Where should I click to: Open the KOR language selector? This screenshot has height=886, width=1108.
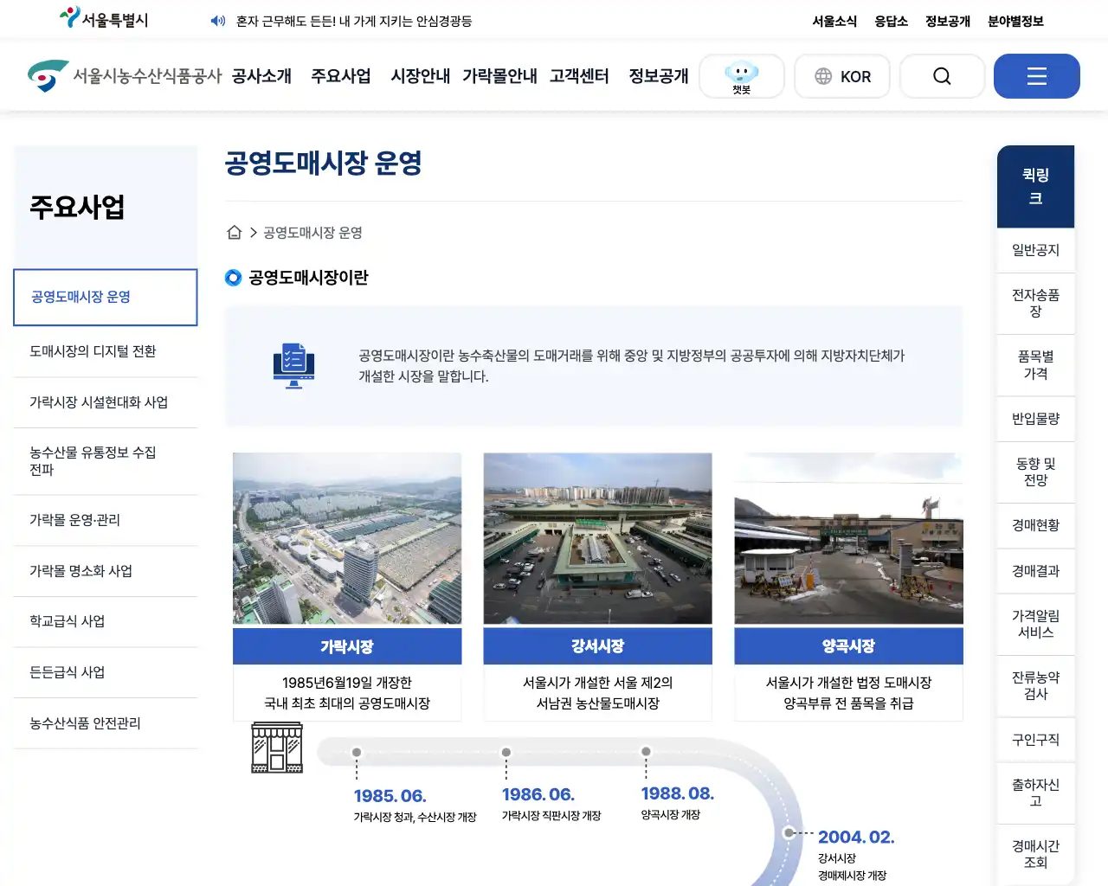coord(842,76)
